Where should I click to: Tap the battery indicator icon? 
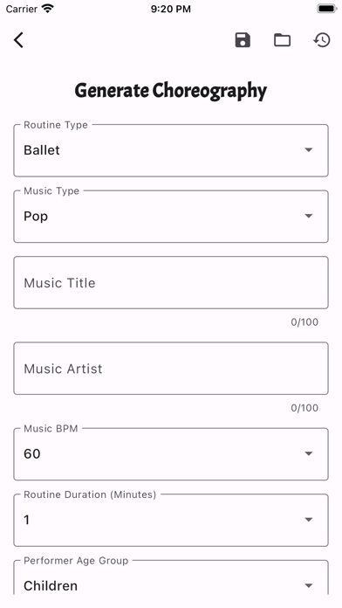327,9
